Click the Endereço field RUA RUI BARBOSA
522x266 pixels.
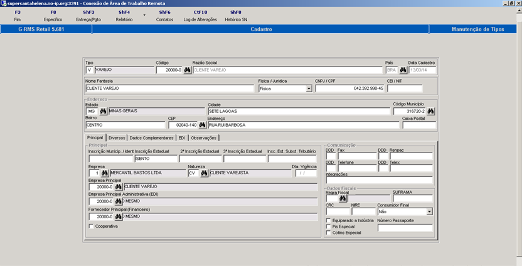[304, 125]
